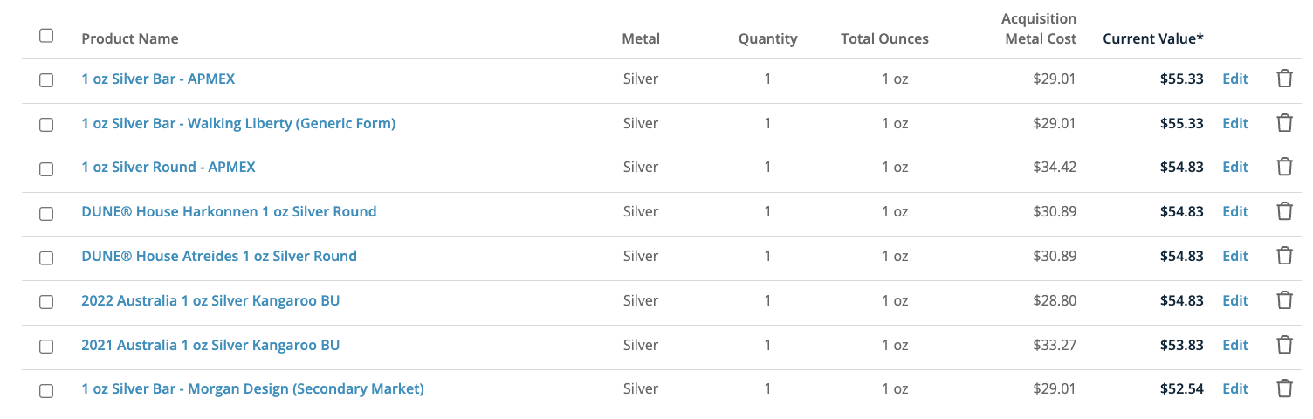Trash the DUNE House Atreides silver round
Screen dimensions: 1313x419
click(x=1284, y=256)
